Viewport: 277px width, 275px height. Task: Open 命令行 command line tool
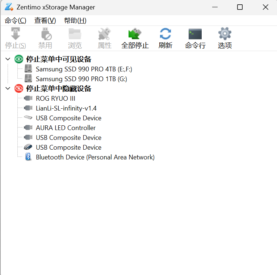[195, 34]
